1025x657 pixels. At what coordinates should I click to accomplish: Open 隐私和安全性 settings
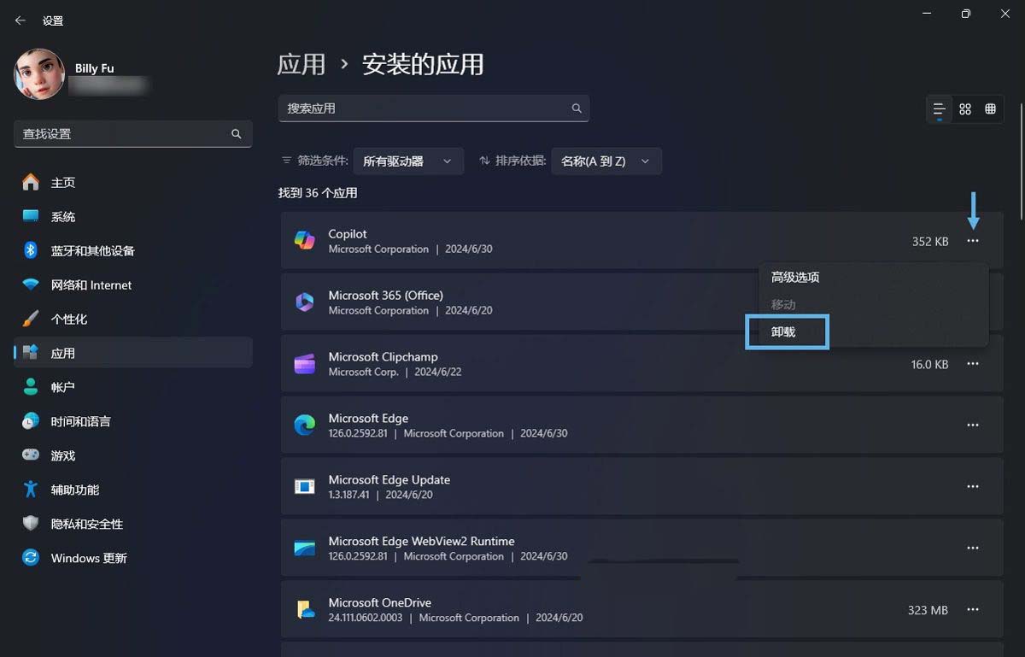133,524
